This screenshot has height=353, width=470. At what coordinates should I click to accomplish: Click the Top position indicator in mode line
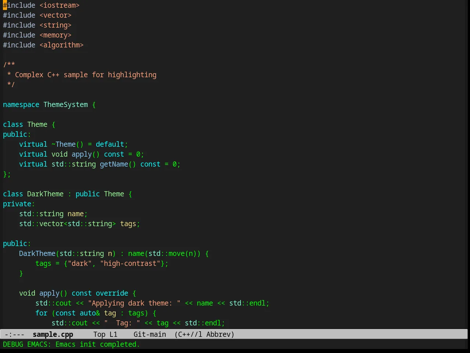(x=99, y=334)
